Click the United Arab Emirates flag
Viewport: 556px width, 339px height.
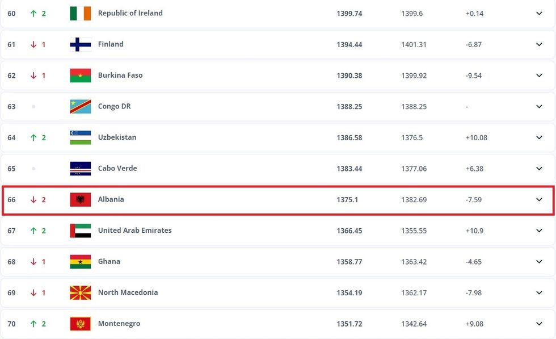(x=80, y=231)
